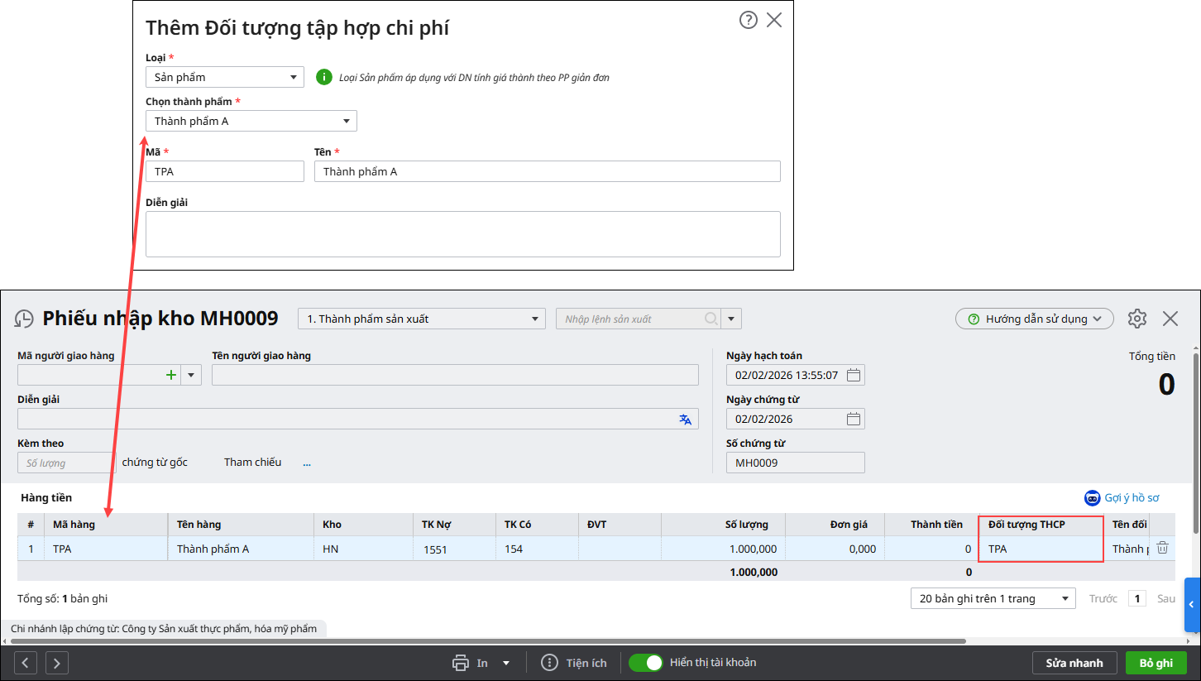
Task: Click the Diễn giải text area in dialog
Action: [x=462, y=234]
